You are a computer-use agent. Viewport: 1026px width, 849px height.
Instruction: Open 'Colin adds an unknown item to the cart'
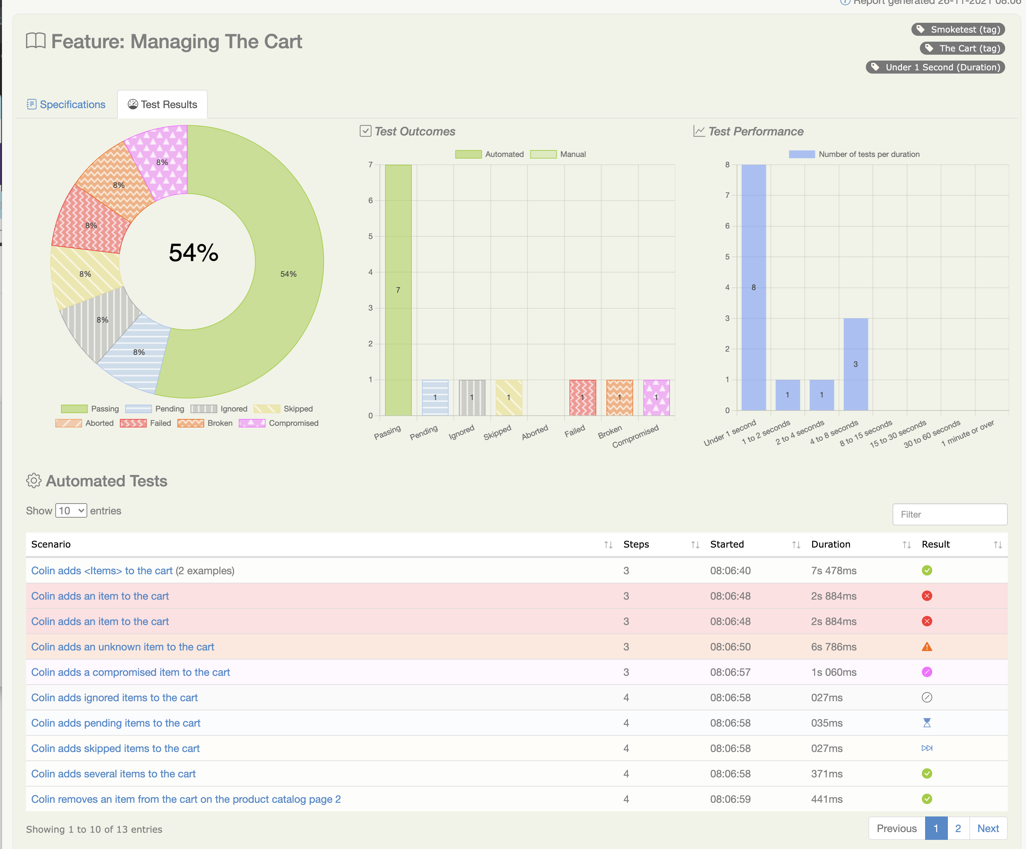point(123,647)
